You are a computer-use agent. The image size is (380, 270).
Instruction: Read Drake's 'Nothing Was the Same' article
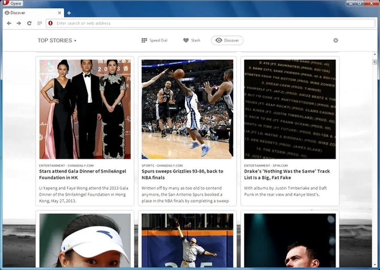287,174
